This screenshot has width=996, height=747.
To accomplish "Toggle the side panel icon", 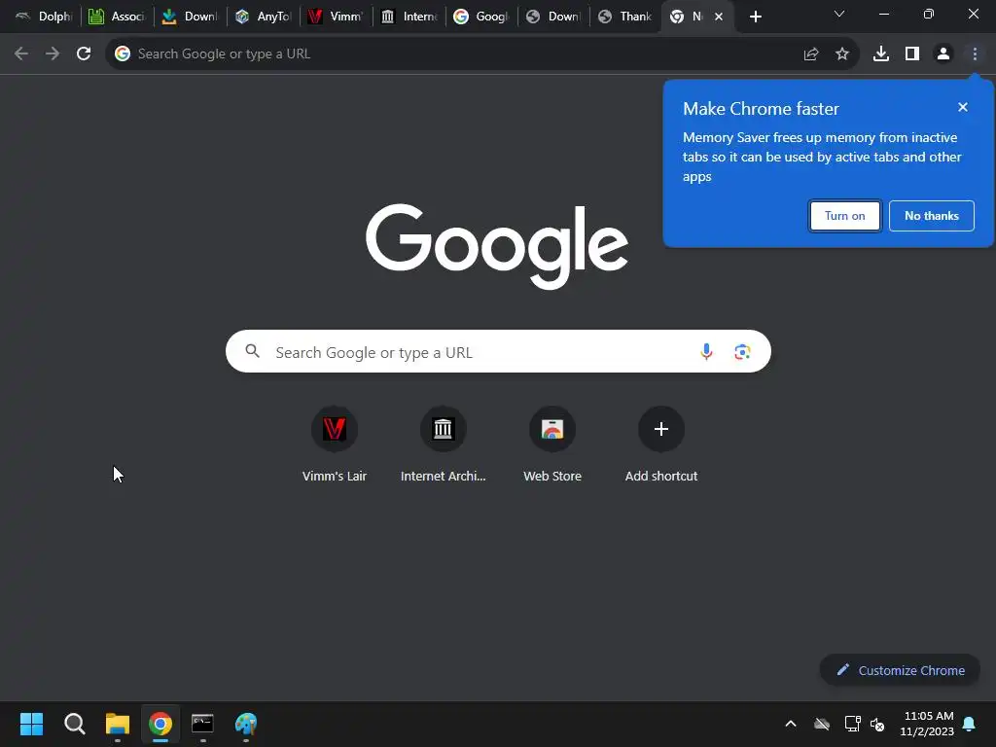I will pyautogui.click(x=912, y=54).
